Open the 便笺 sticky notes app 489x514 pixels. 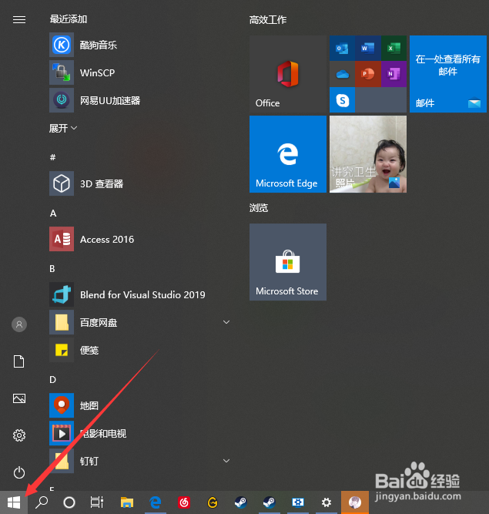coord(139,350)
